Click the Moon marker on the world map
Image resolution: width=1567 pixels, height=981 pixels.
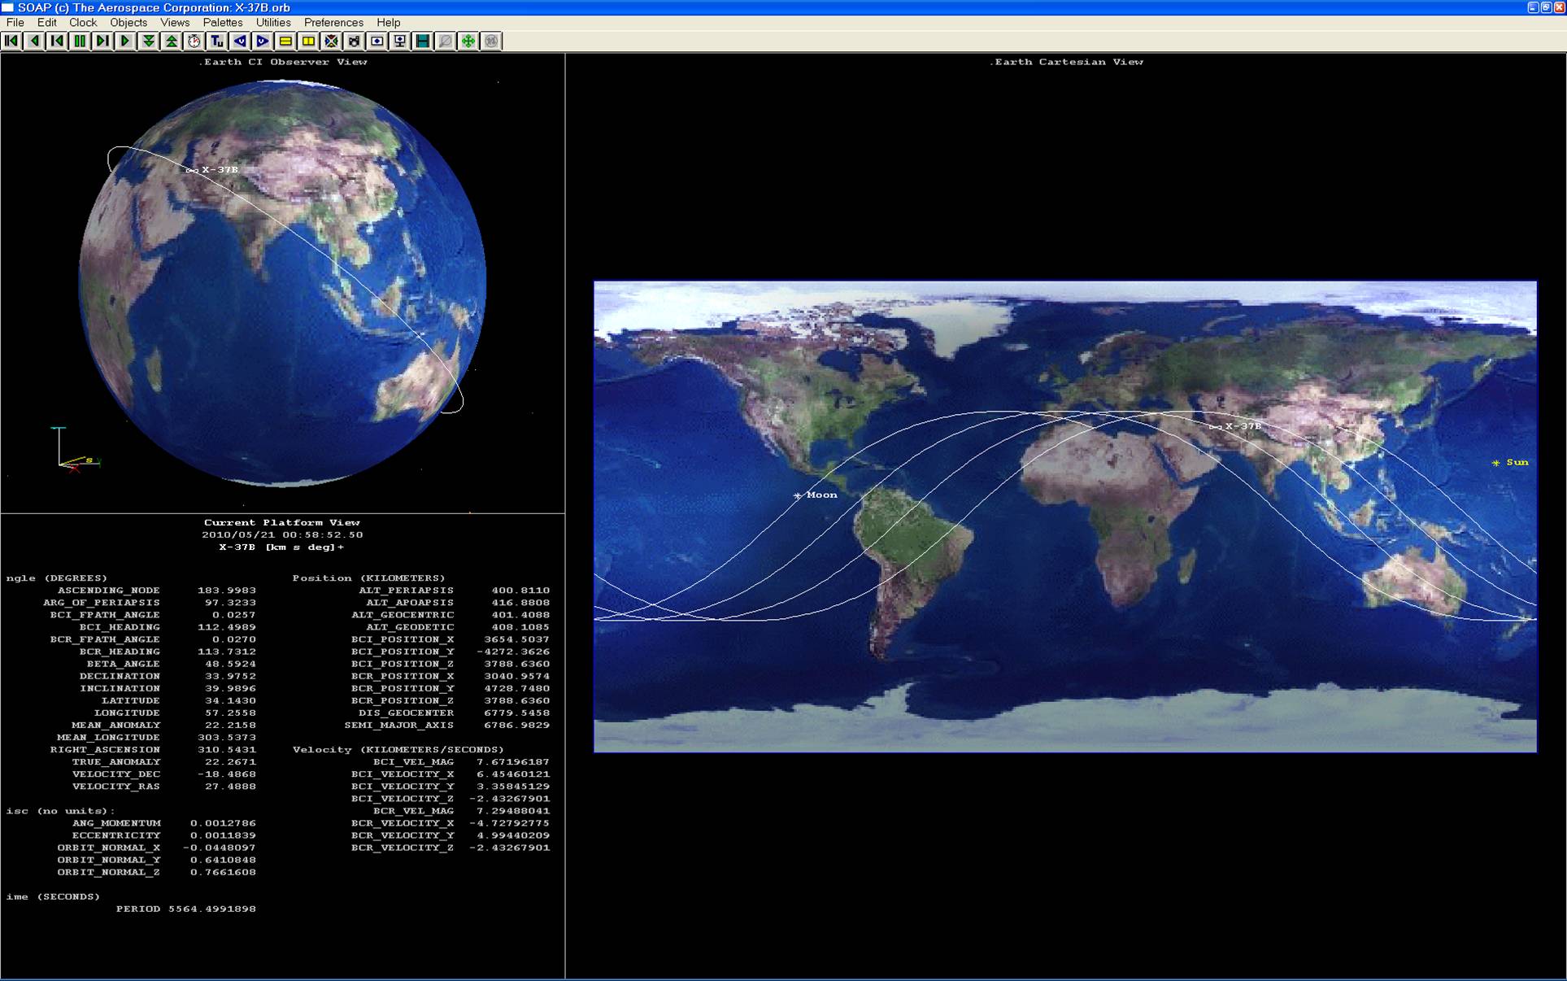pos(797,495)
